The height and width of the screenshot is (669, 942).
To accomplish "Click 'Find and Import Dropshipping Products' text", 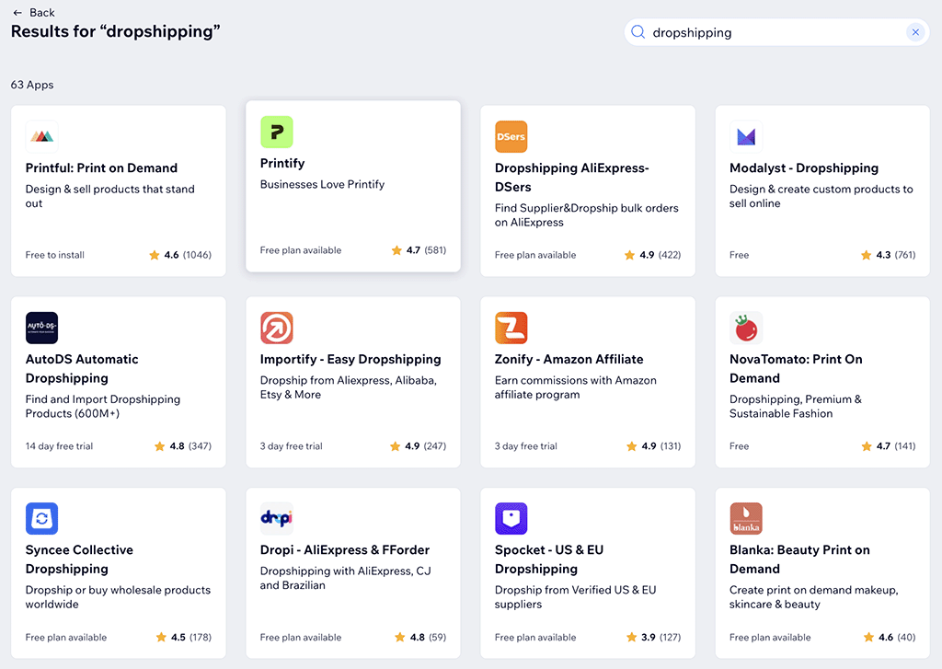I will point(103,407).
